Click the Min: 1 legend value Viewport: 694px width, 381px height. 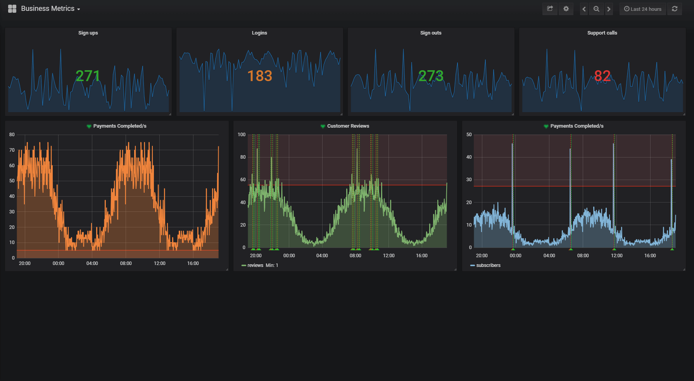point(272,265)
